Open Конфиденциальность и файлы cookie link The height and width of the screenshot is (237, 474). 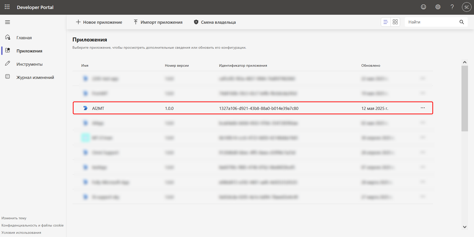(x=33, y=225)
